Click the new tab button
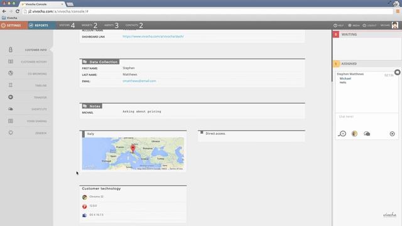This screenshot has height=226, width=402. (70, 4)
